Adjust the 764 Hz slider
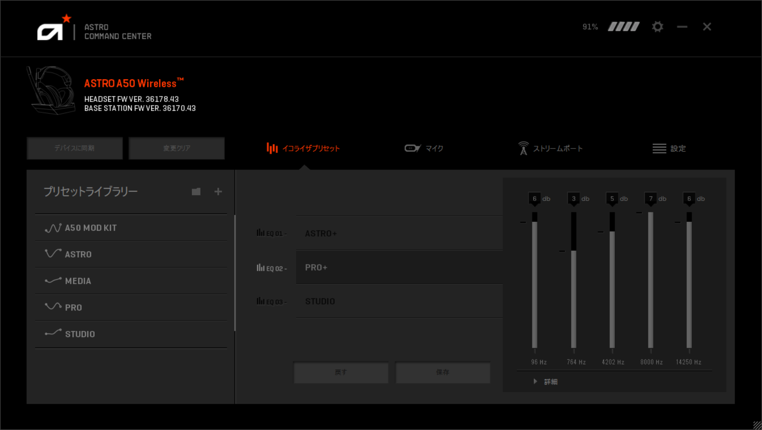Viewport: 762px width, 430px height. coord(574,280)
